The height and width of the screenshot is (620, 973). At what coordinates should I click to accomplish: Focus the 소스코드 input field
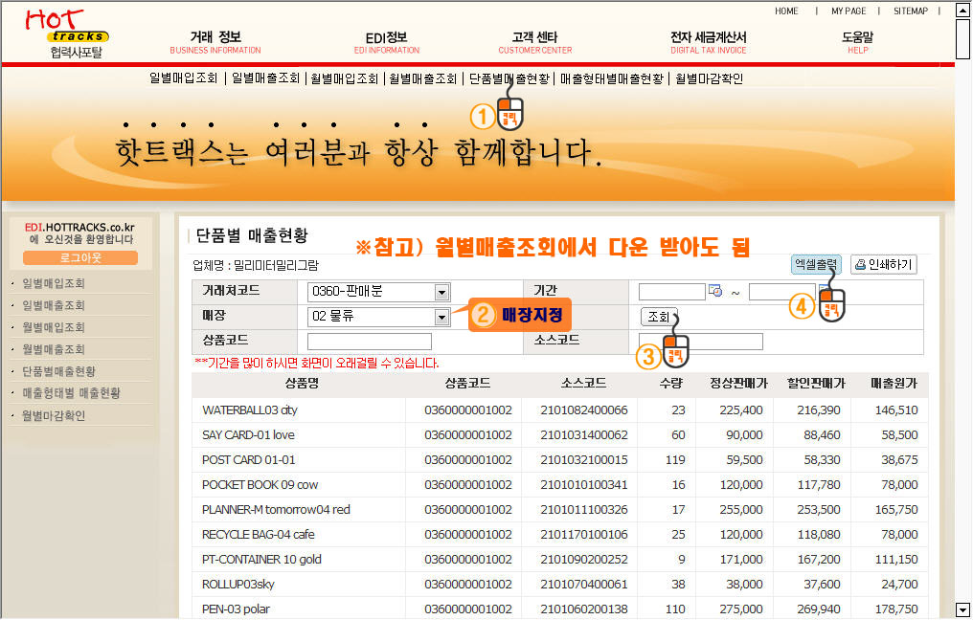click(x=701, y=342)
